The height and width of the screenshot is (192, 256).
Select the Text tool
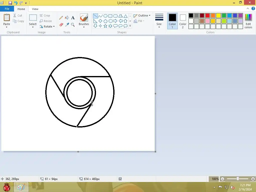(x=73, y=18)
